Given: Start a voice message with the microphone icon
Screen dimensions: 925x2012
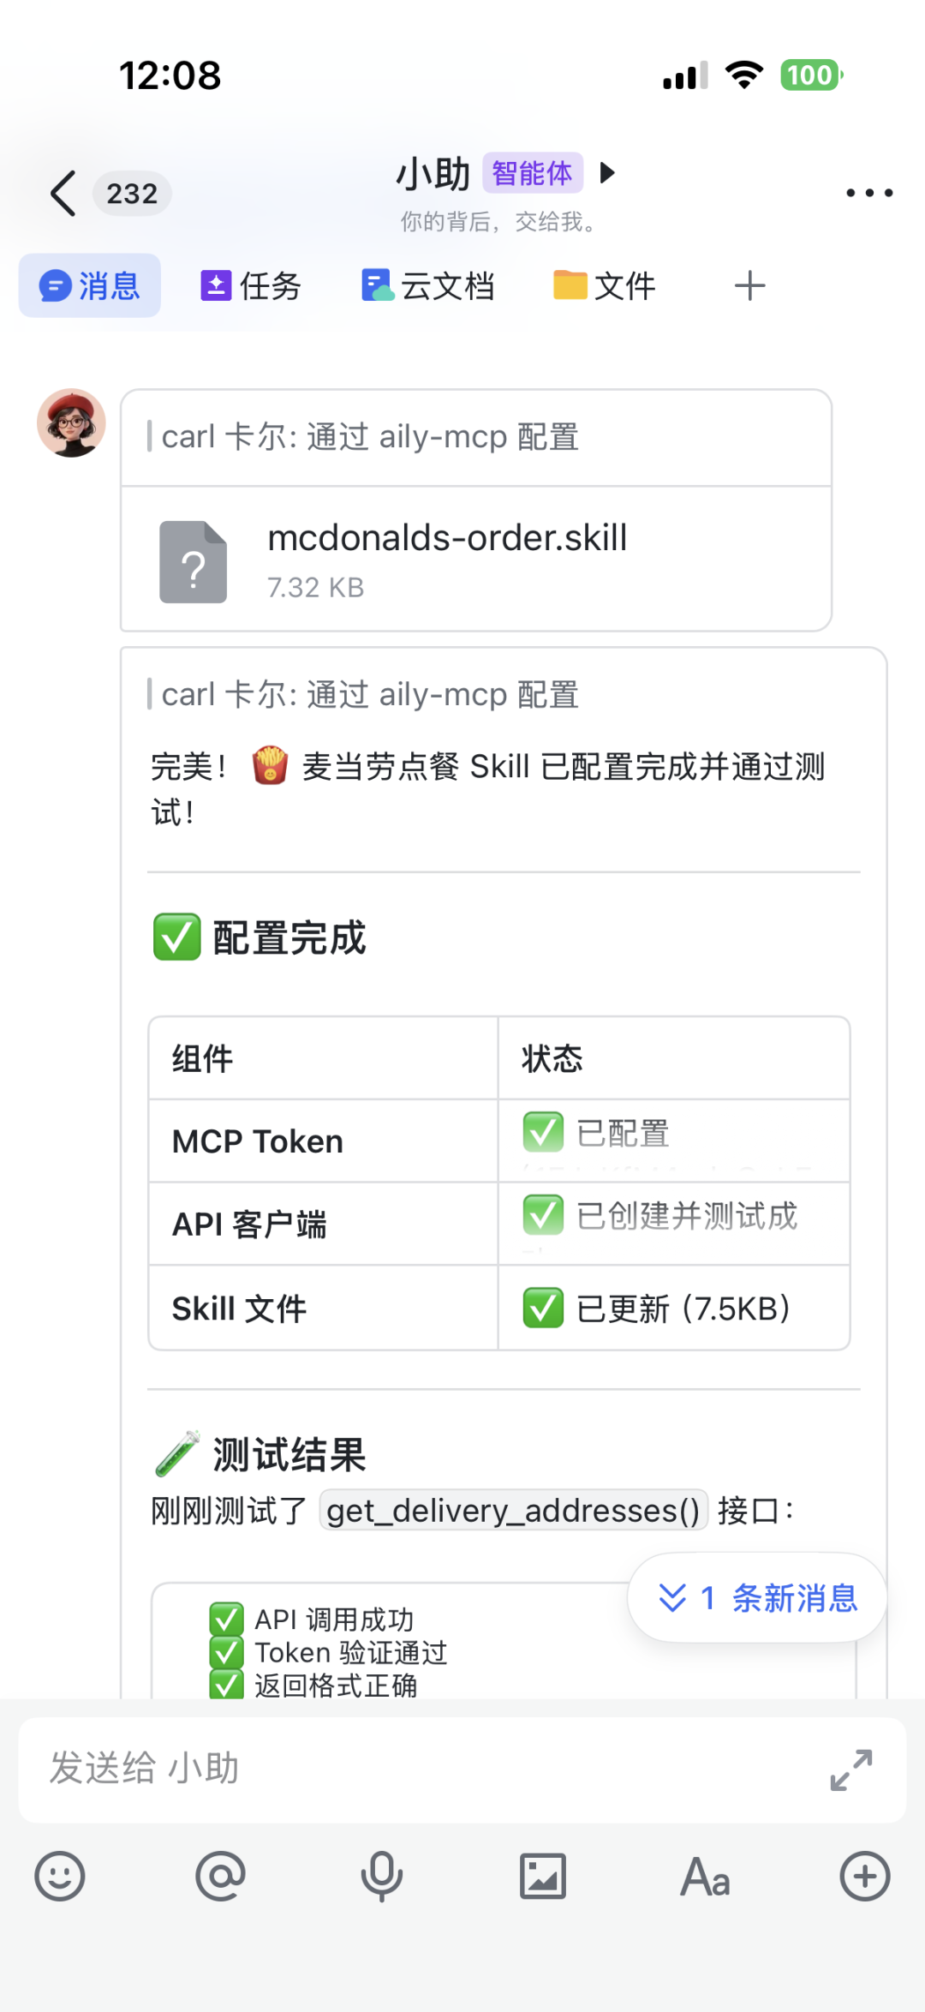Looking at the screenshot, I should click(x=382, y=1877).
